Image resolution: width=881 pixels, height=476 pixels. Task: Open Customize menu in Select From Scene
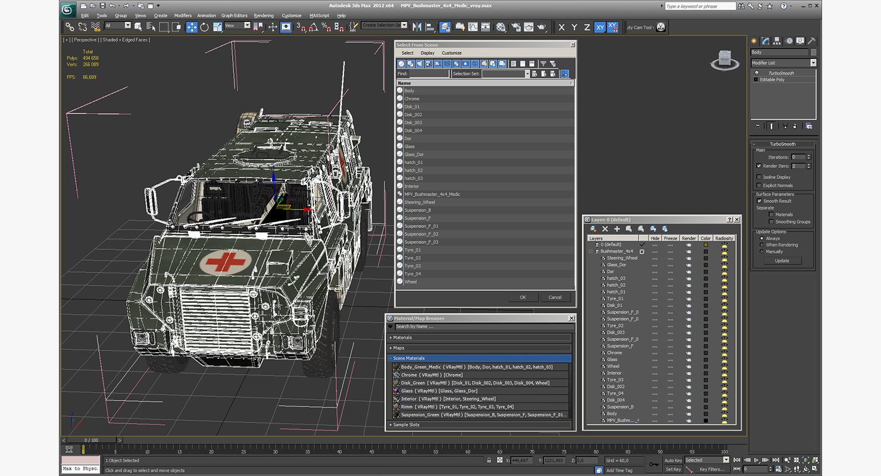click(x=451, y=53)
